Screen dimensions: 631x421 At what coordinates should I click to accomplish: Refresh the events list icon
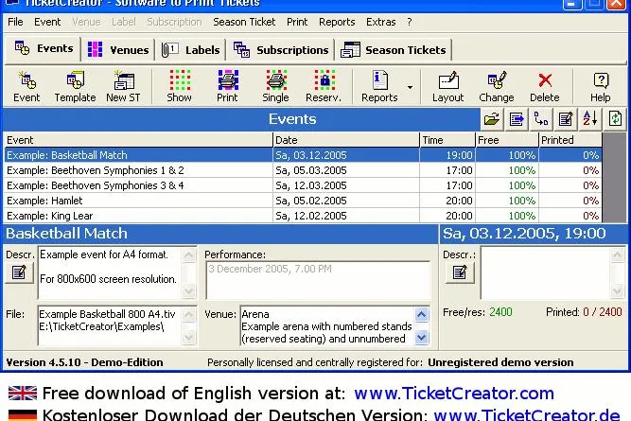pos(615,119)
